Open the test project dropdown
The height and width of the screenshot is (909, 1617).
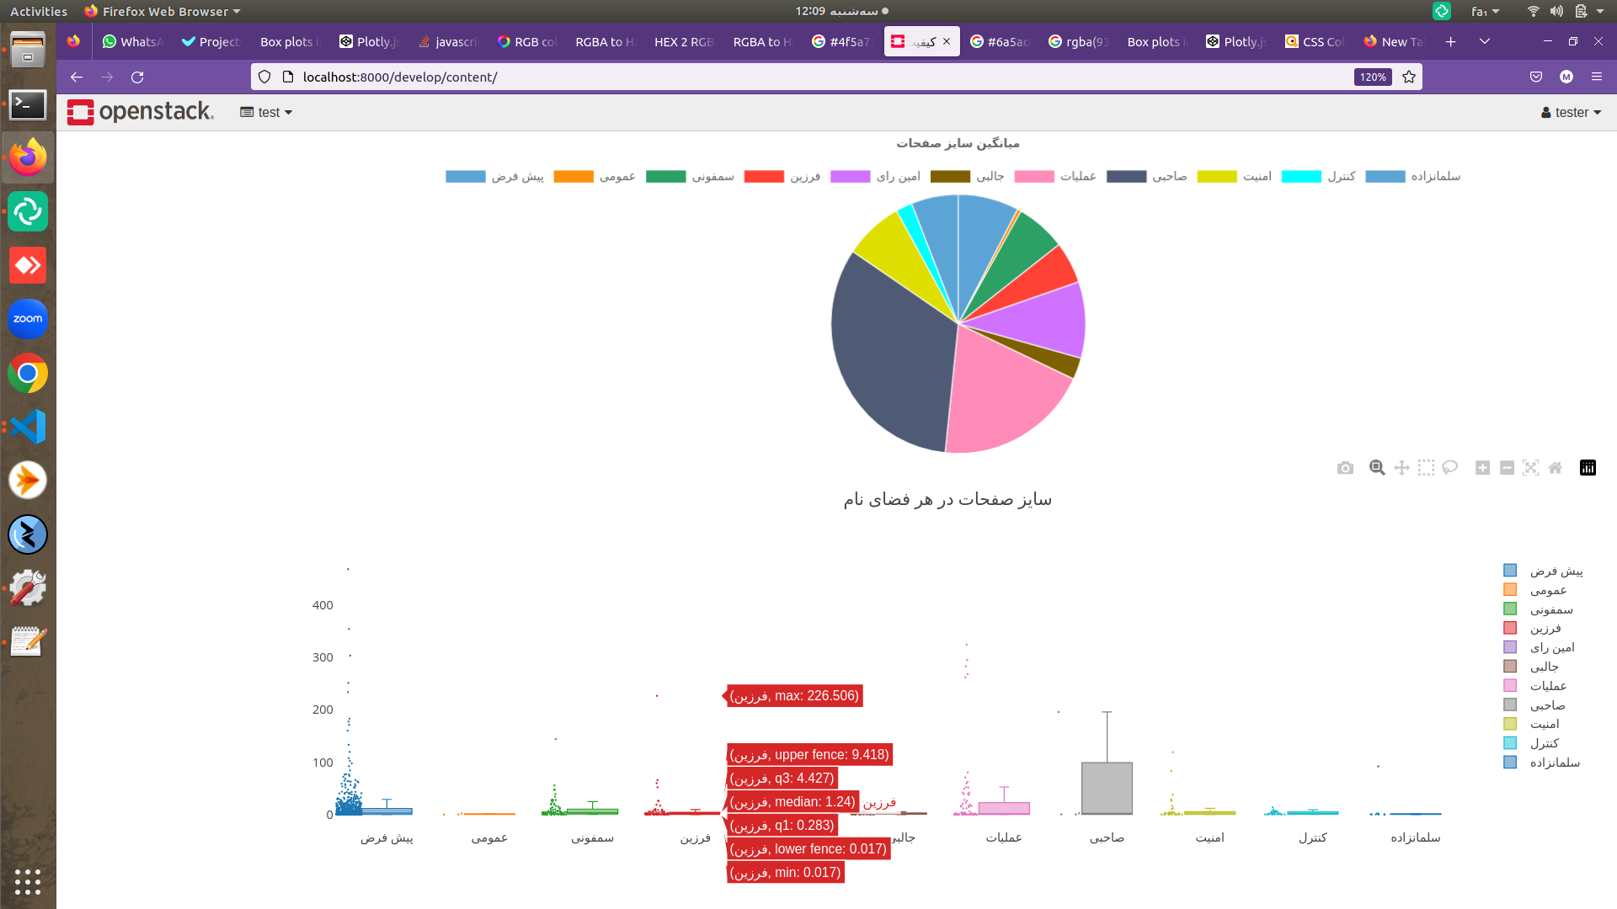click(x=266, y=112)
